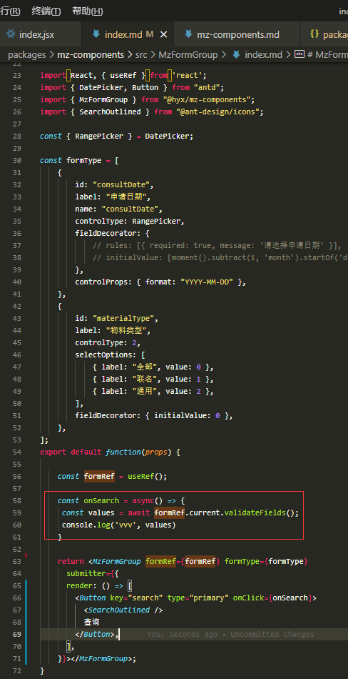
Task: Click the closing </Button> tag
Action: pyautogui.click(x=95, y=635)
